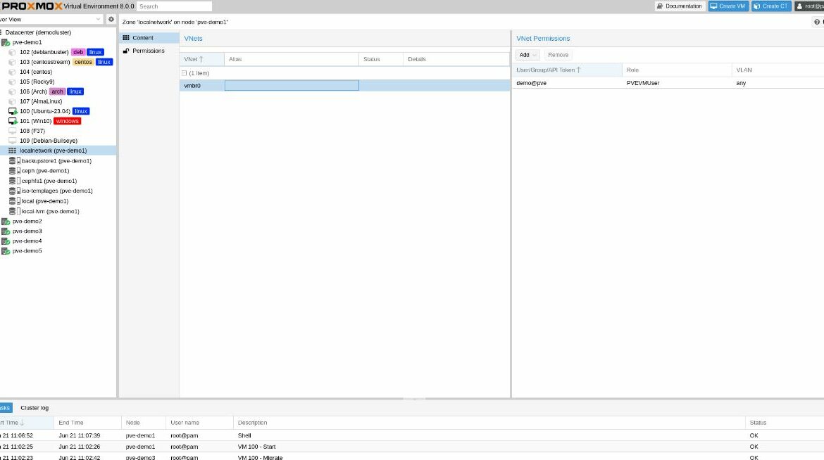Select Datacenter (democluster) in the tree
The image size is (824, 460).
[x=38, y=32]
